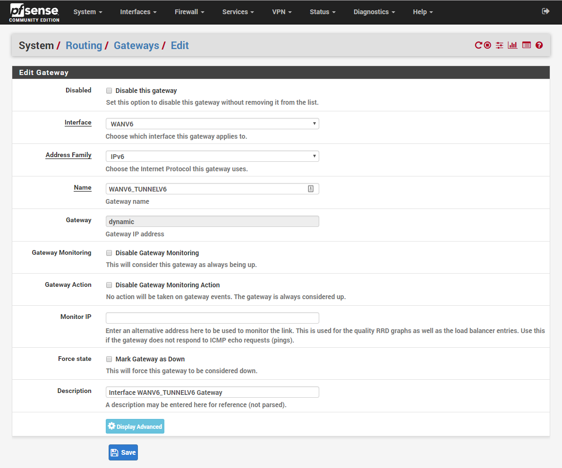The width and height of the screenshot is (562, 468).
Task: Click 'Enter an alternative address here' help text
Action: pos(325,335)
